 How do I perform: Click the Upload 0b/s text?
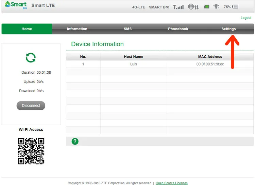(x=34, y=81)
